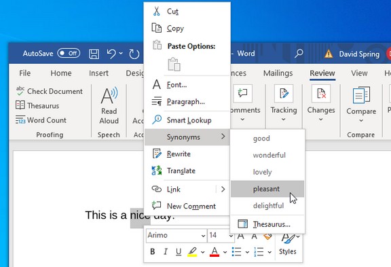Toggle Italic in the mini toolbar
Viewport: 391px width, 267px height.
point(166,251)
